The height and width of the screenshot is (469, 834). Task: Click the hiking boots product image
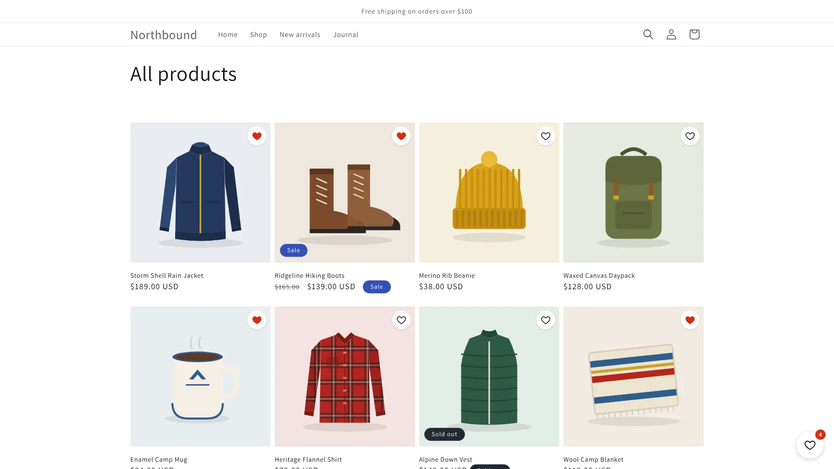click(x=345, y=192)
